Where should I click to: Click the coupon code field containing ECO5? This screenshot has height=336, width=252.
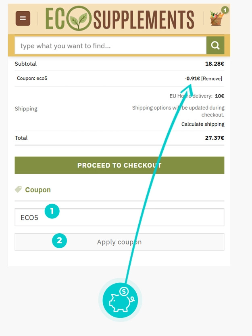point(119,217)
